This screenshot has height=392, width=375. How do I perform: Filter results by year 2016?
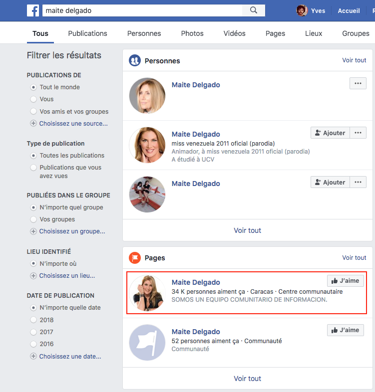coord(33,344)
